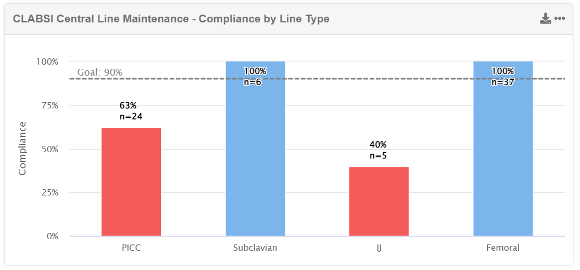The width and height of the screenshot is (580, 270).
Task: Click the chart title text
Action: (x=171, y=19)
